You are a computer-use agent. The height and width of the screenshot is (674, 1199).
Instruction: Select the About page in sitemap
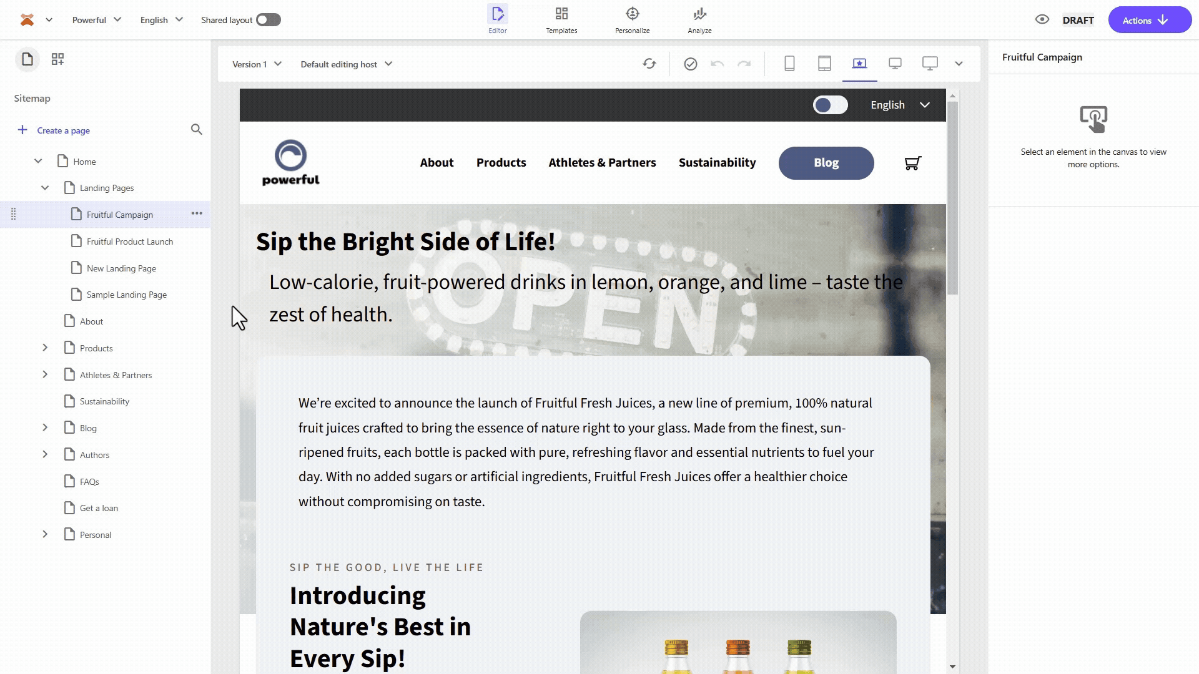pos(91,321)
